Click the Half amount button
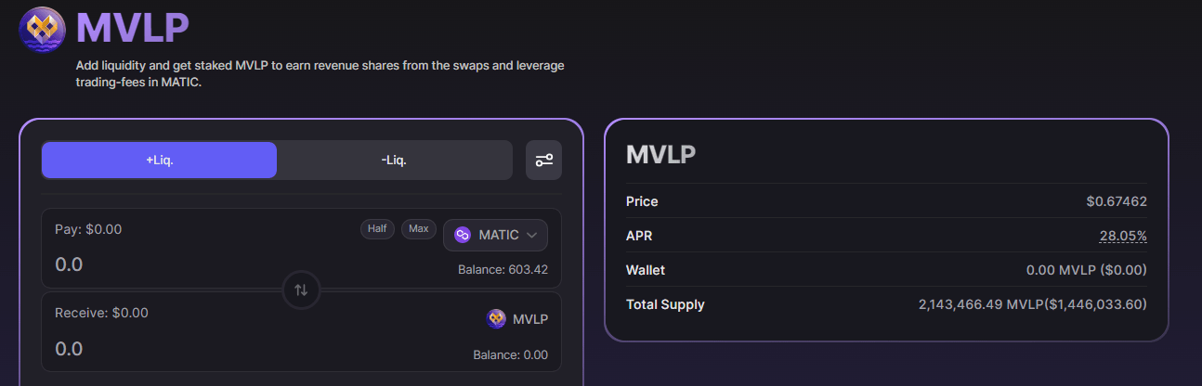 pyautogui.click(x=378, y=228)
